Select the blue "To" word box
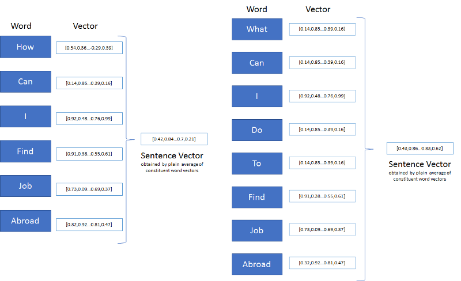 coord(256,164)
